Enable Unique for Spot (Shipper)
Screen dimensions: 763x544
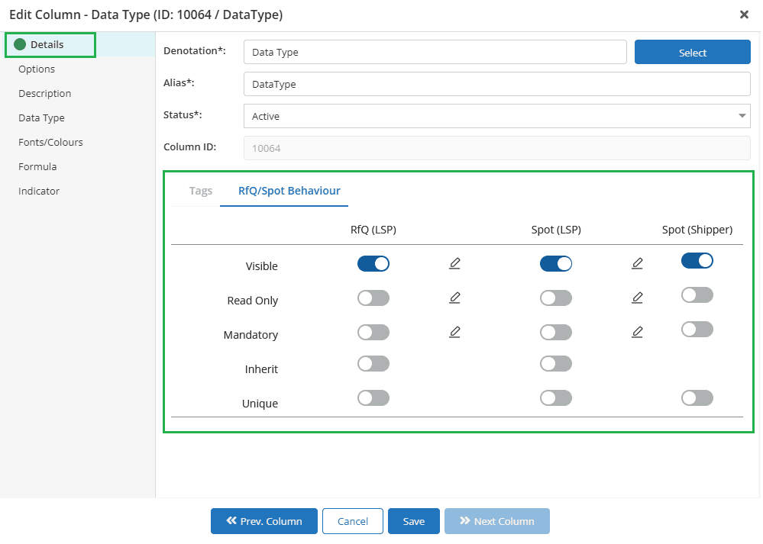(697, 398)
